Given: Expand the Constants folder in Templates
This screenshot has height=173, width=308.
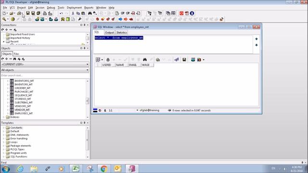Looking at the screenshot, I should click(x=3, y=128).
